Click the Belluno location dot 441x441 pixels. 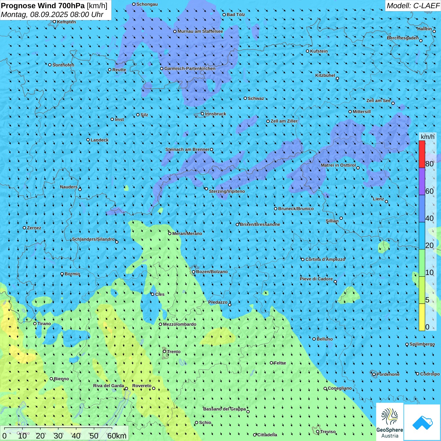pyautogui.click(x=314, y=339)
